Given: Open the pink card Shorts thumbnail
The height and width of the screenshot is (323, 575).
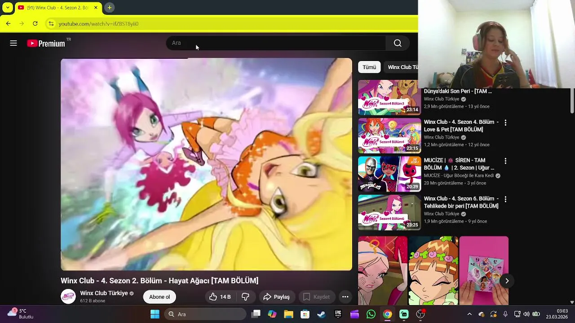Looking at the screenshot, I should point(484,271).
